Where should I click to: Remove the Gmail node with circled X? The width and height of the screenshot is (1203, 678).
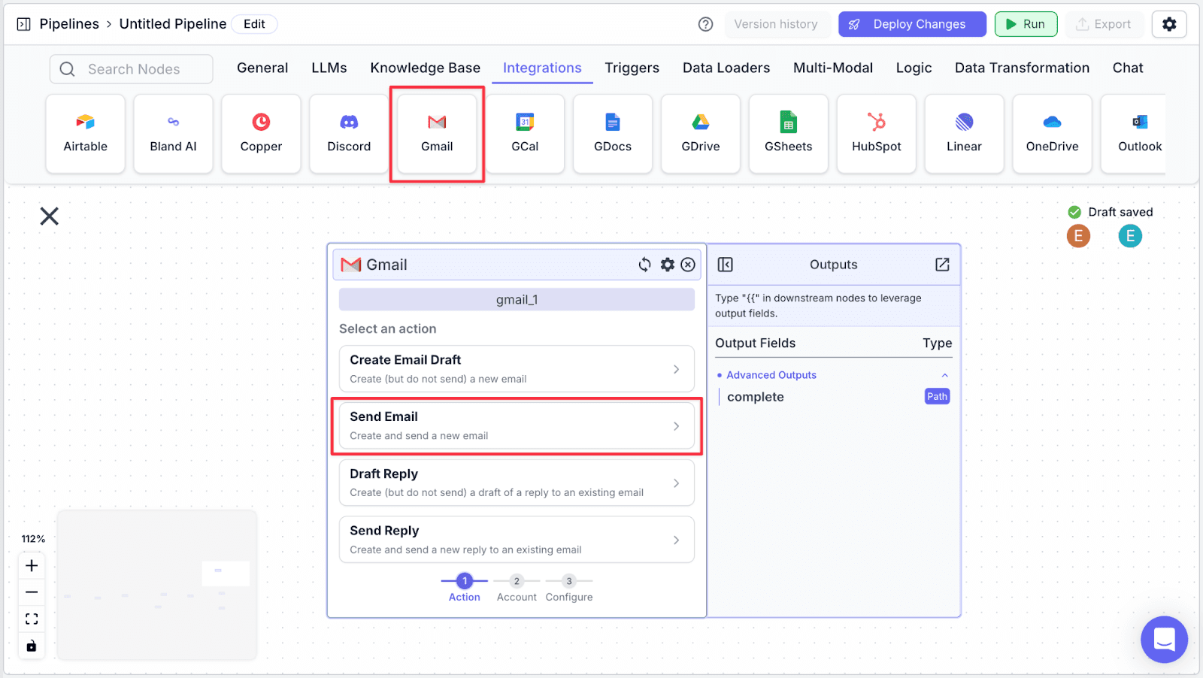[x=688, y=265]
